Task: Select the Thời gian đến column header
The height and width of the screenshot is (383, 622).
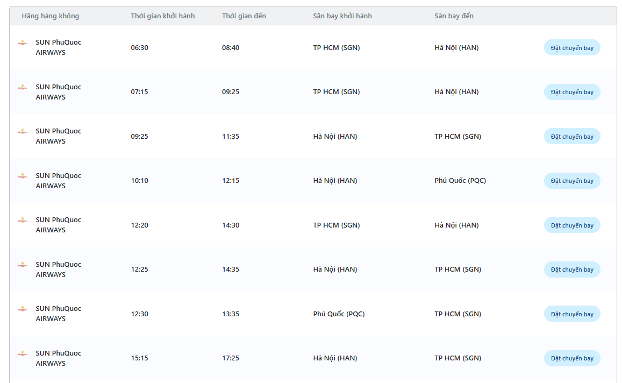Action: (244, 16)
